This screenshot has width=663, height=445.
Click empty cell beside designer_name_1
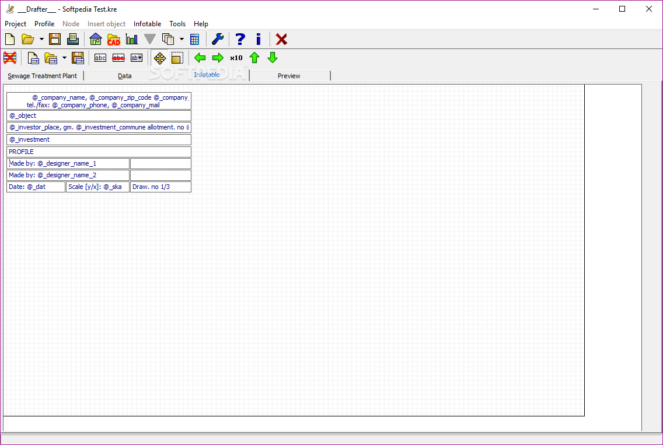160,163
